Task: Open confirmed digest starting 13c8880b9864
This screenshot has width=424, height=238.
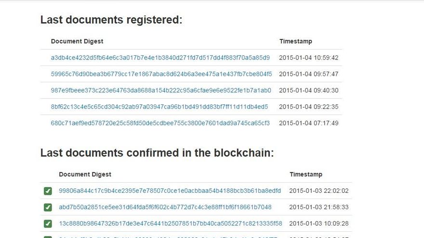Action: [x=171, y=224]
